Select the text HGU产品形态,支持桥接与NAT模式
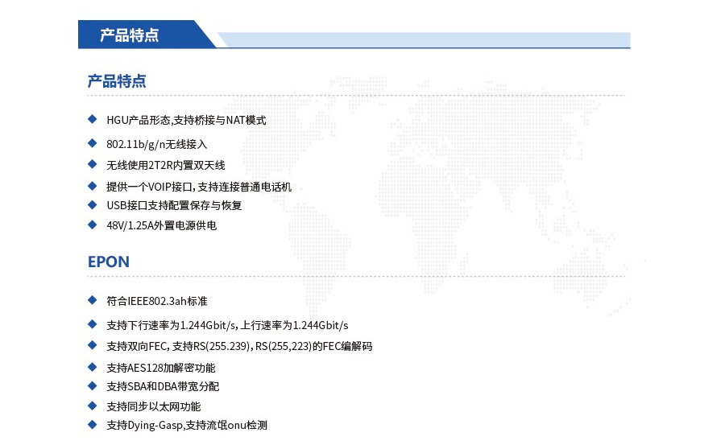Image resolution: width=725 pixels, height=445 pixels. (x=186, y=120)
